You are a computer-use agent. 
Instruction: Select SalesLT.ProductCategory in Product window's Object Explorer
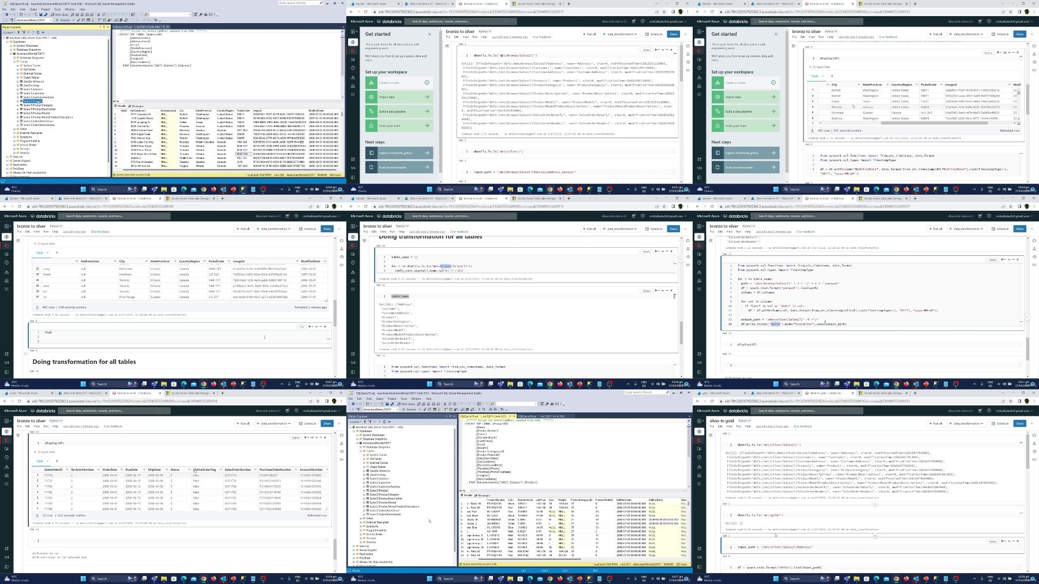coord(384,494)
